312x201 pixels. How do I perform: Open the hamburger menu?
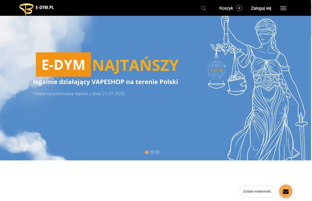(283, 8)
